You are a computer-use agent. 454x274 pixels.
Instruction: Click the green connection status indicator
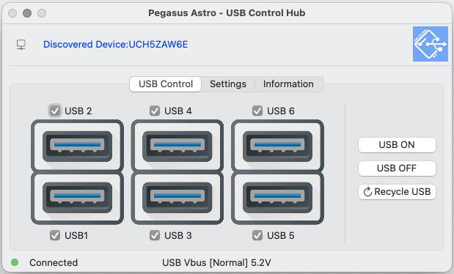click(x=15, y=262)
